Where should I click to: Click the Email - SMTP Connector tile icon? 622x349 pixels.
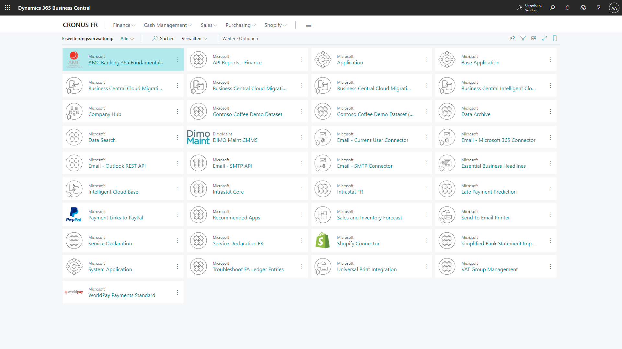pyautogui.click(x=323, y=163)
